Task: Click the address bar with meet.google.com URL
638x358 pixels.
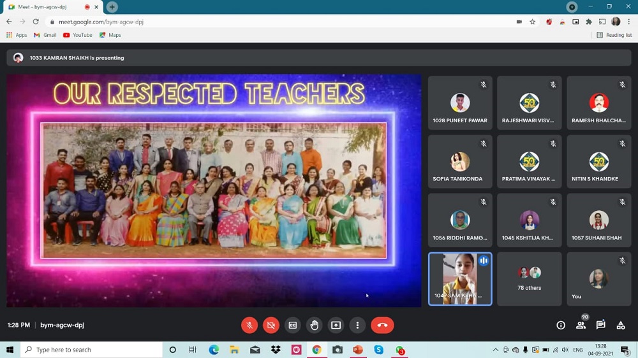Action: (255, 21)
